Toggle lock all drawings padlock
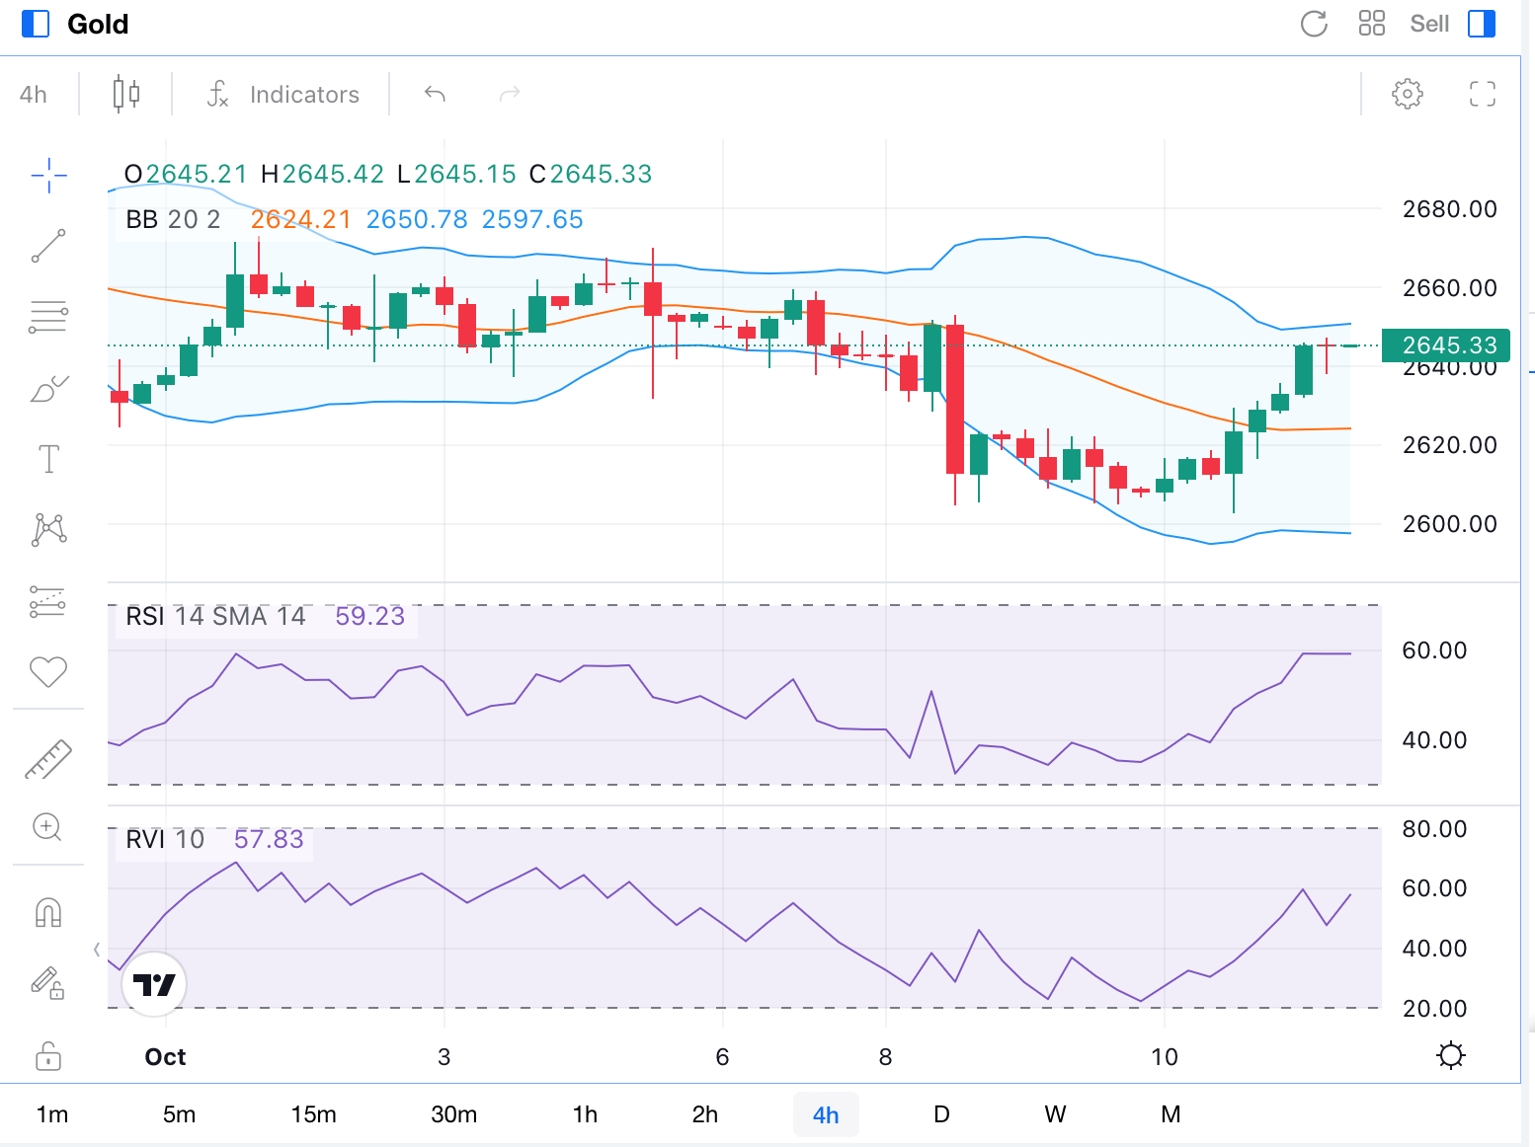This screenshot has height=1147, width=1535. [x=48, y=1056]
